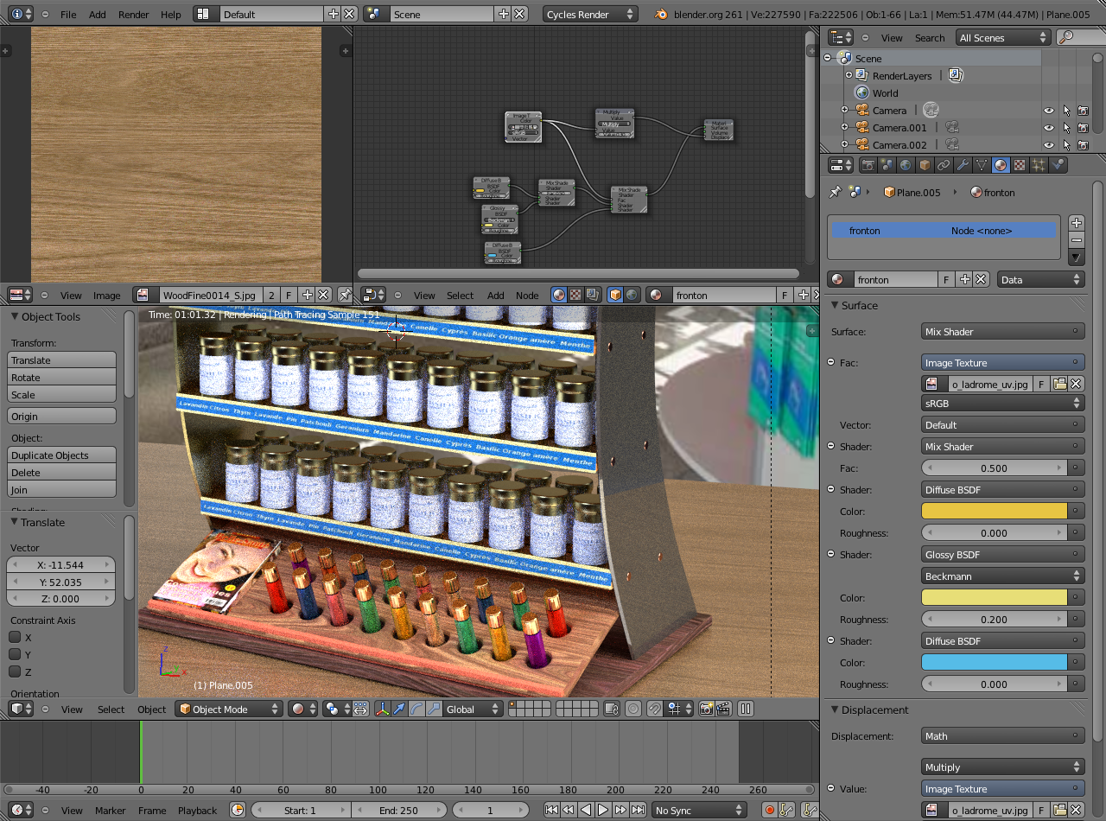Screen dimensions: 1106x821
Task: Open the Add menu in the top bar
Action: pyautogui.click(x=97, y=13)
